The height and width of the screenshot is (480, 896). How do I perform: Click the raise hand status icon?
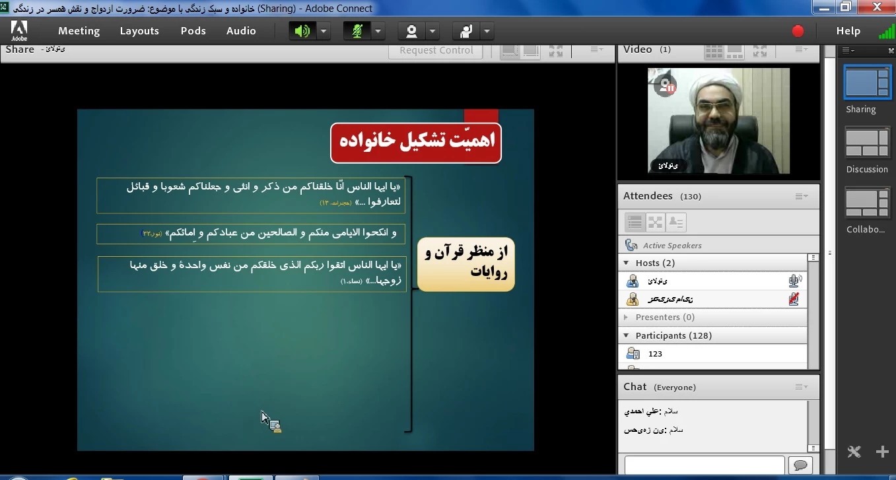[467, 31]
